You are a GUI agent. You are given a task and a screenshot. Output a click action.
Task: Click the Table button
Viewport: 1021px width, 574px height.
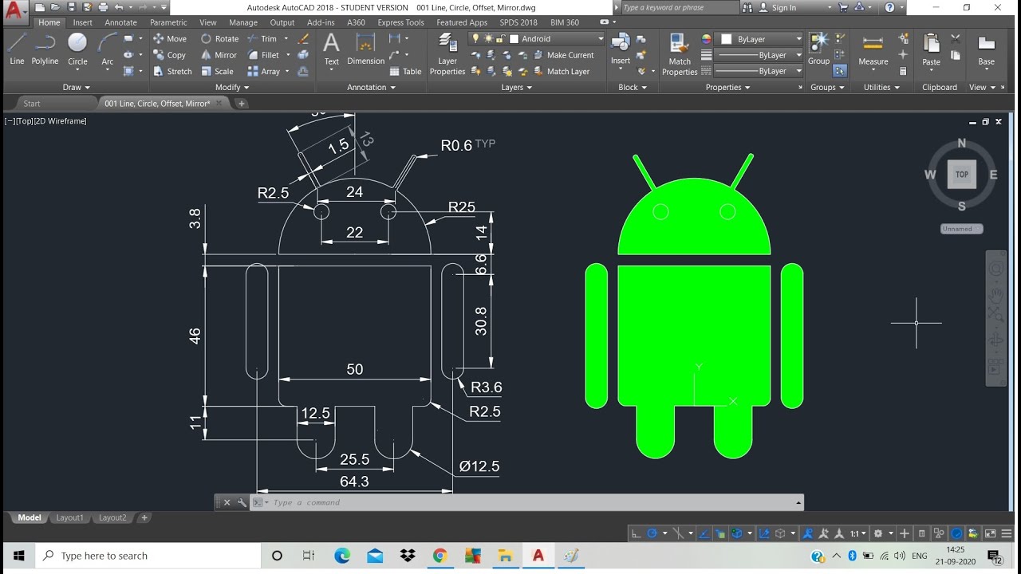[405, 71]
